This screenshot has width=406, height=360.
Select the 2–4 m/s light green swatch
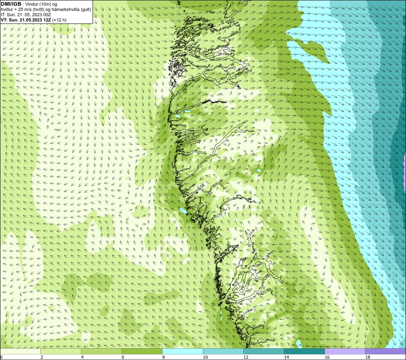[x=61, y=351]
